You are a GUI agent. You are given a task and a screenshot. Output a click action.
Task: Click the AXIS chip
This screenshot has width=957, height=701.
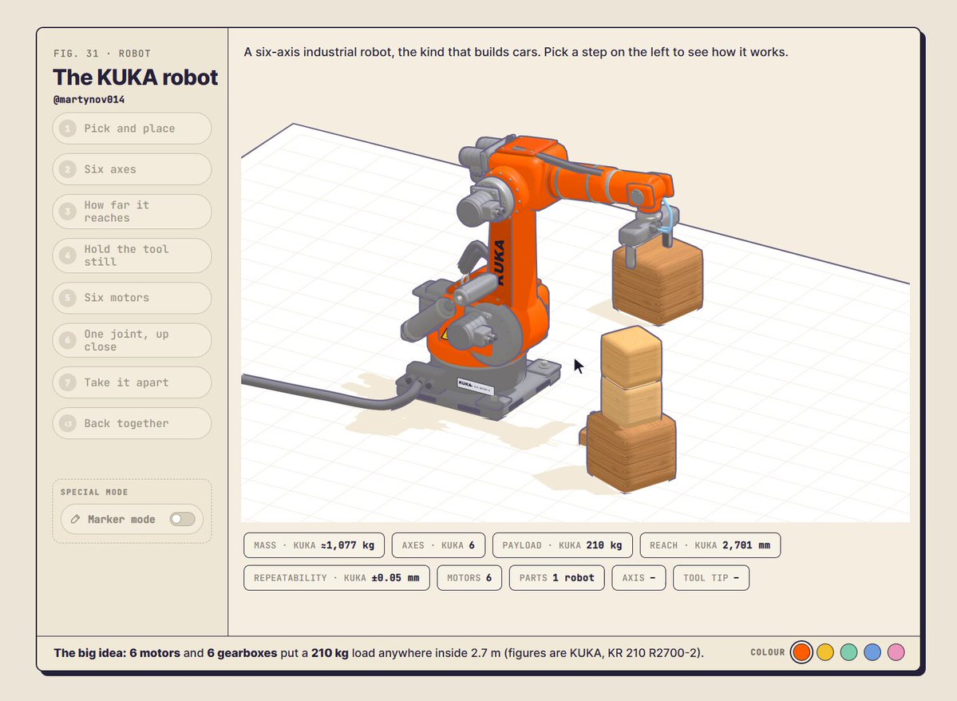pos(639,578)
